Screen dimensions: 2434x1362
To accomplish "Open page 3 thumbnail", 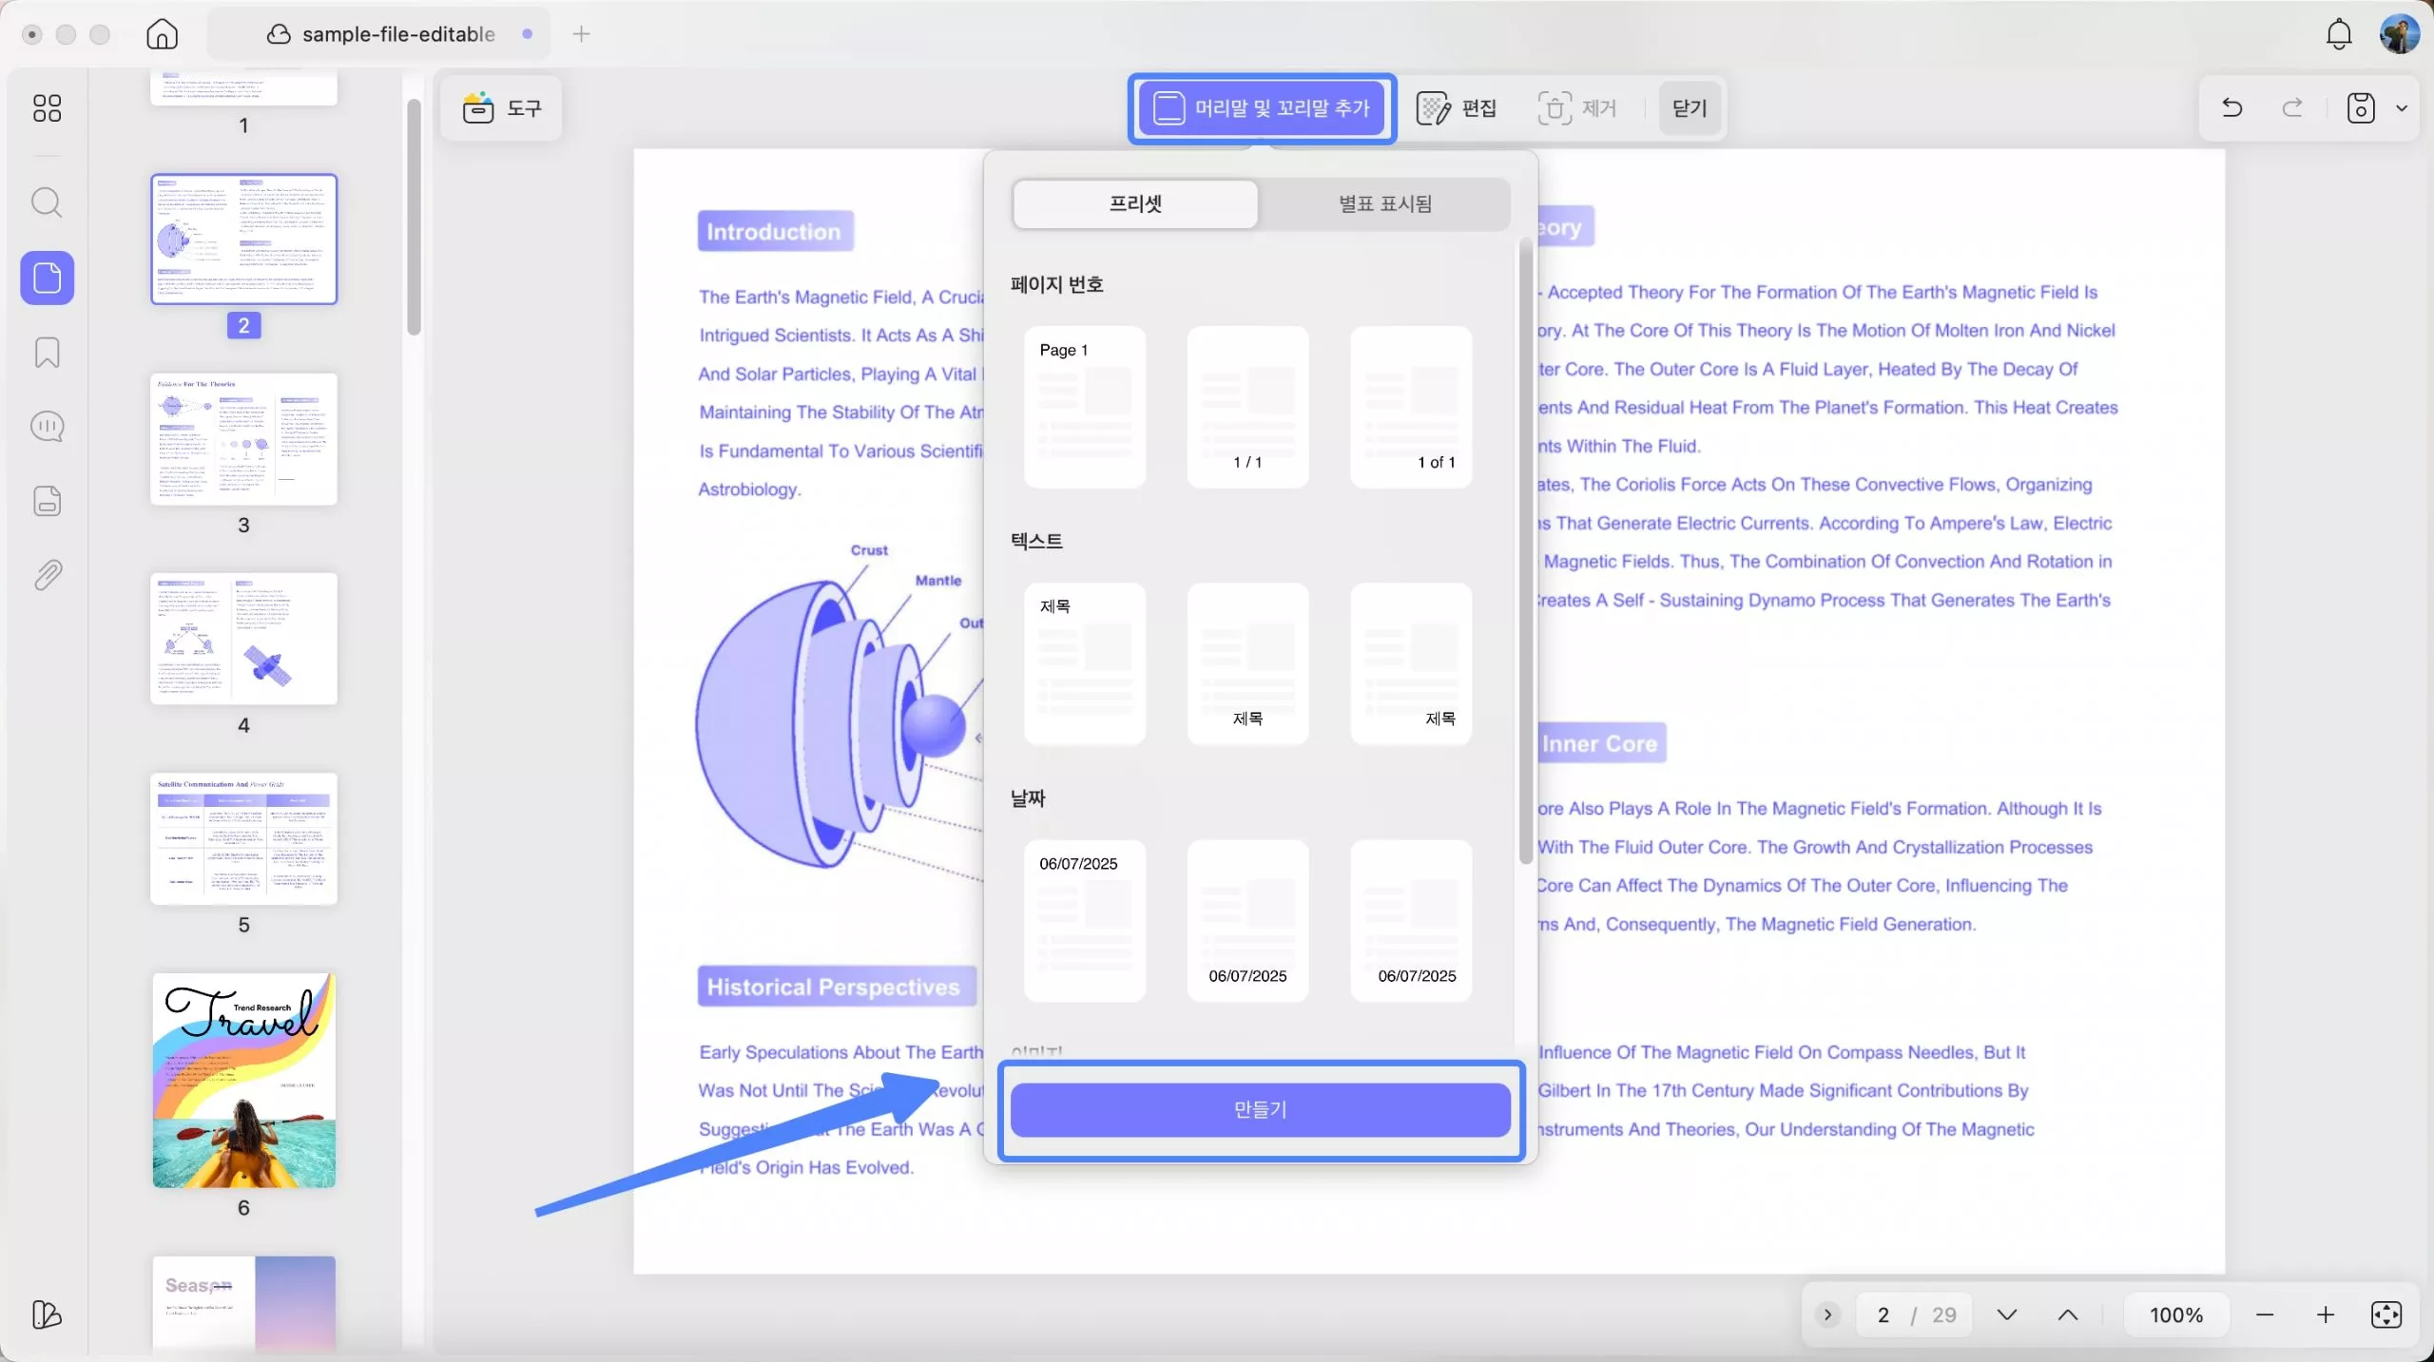I will click(243, 438).
